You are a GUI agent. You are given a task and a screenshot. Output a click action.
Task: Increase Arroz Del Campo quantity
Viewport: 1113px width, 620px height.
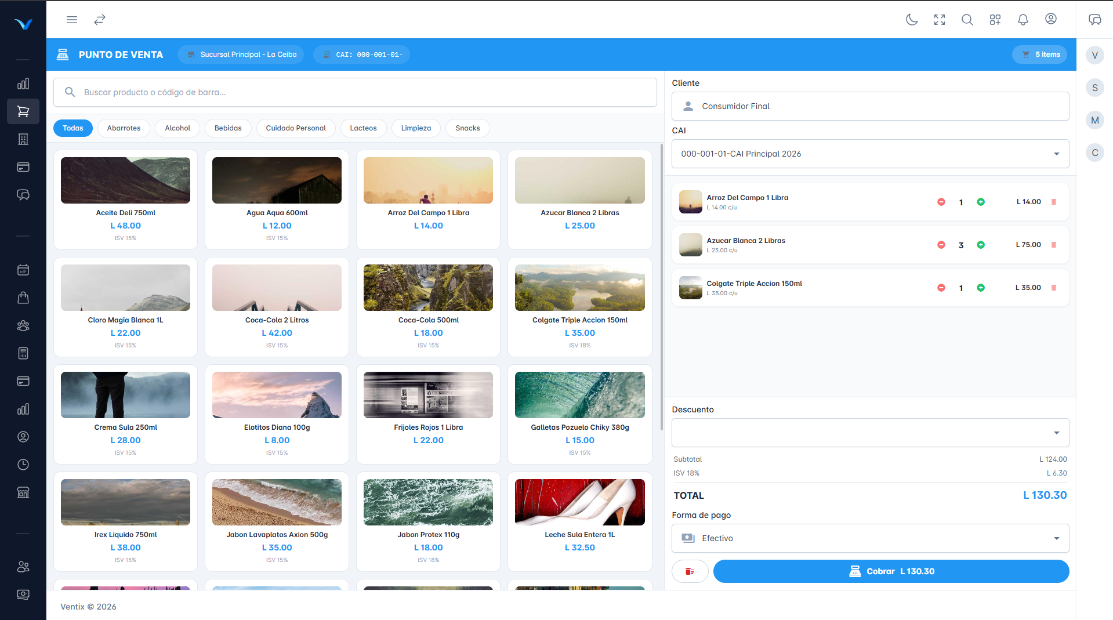coord(981,202)
